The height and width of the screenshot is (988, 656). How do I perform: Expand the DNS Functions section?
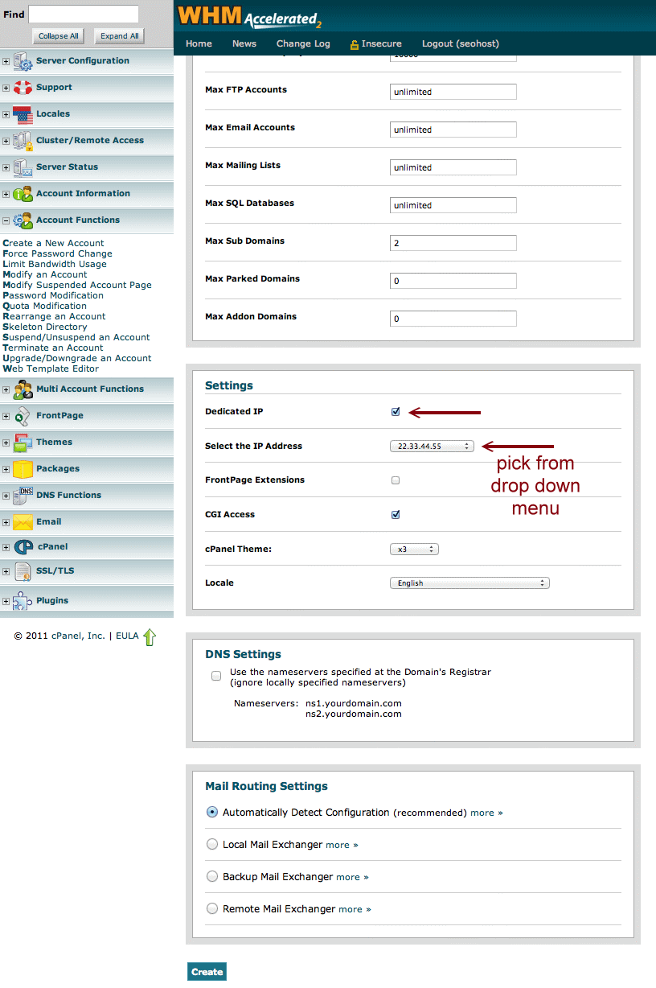pyautogui.click(x=6, y=496)
